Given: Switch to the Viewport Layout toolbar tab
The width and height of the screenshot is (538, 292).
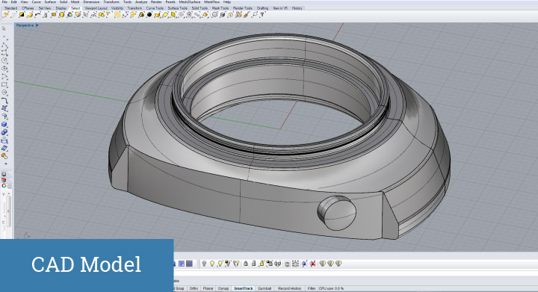Looking at the screenshot, I should [96, 8].
